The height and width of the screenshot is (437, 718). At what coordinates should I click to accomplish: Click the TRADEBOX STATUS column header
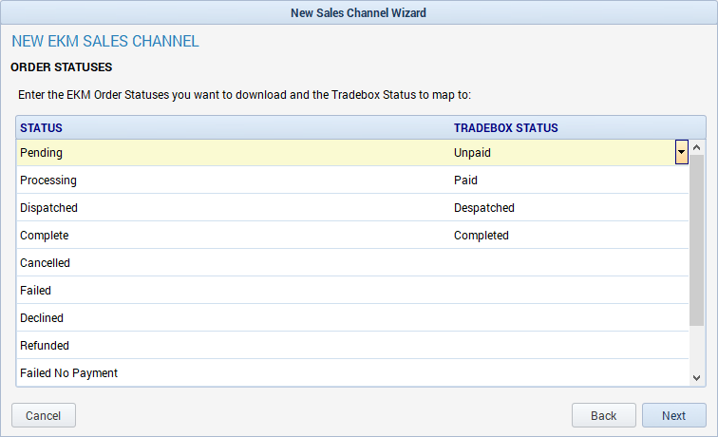[506, 128]
